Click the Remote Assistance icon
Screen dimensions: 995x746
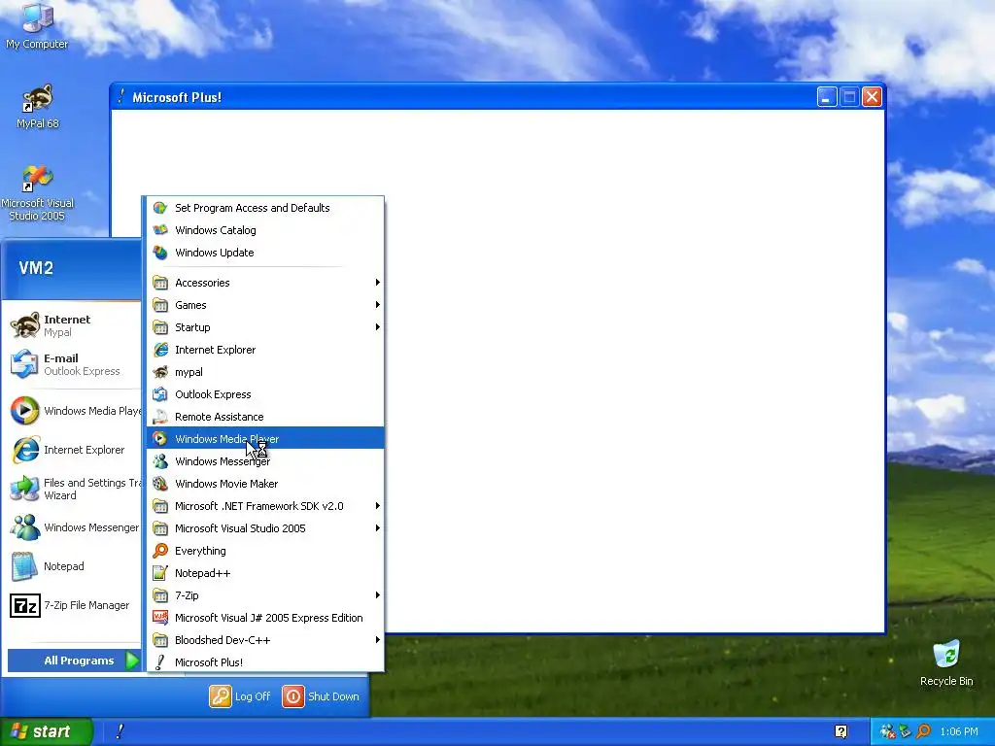tap(160, 416)
